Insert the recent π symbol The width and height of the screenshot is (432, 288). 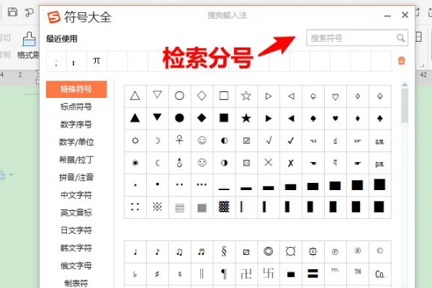coord(96,61)
